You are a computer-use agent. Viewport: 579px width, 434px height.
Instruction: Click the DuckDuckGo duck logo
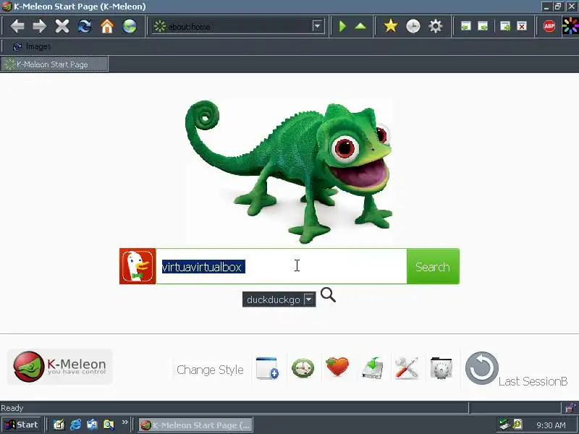[x=138, y=266]
